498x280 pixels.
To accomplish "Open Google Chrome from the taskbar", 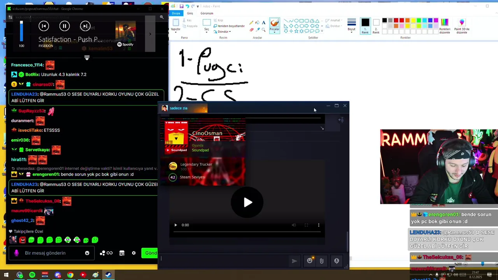I will 70,275.
